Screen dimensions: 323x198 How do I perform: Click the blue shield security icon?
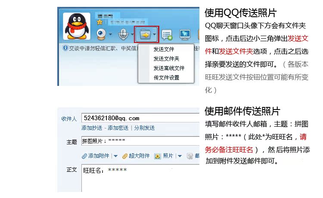(x=65, y=48)
